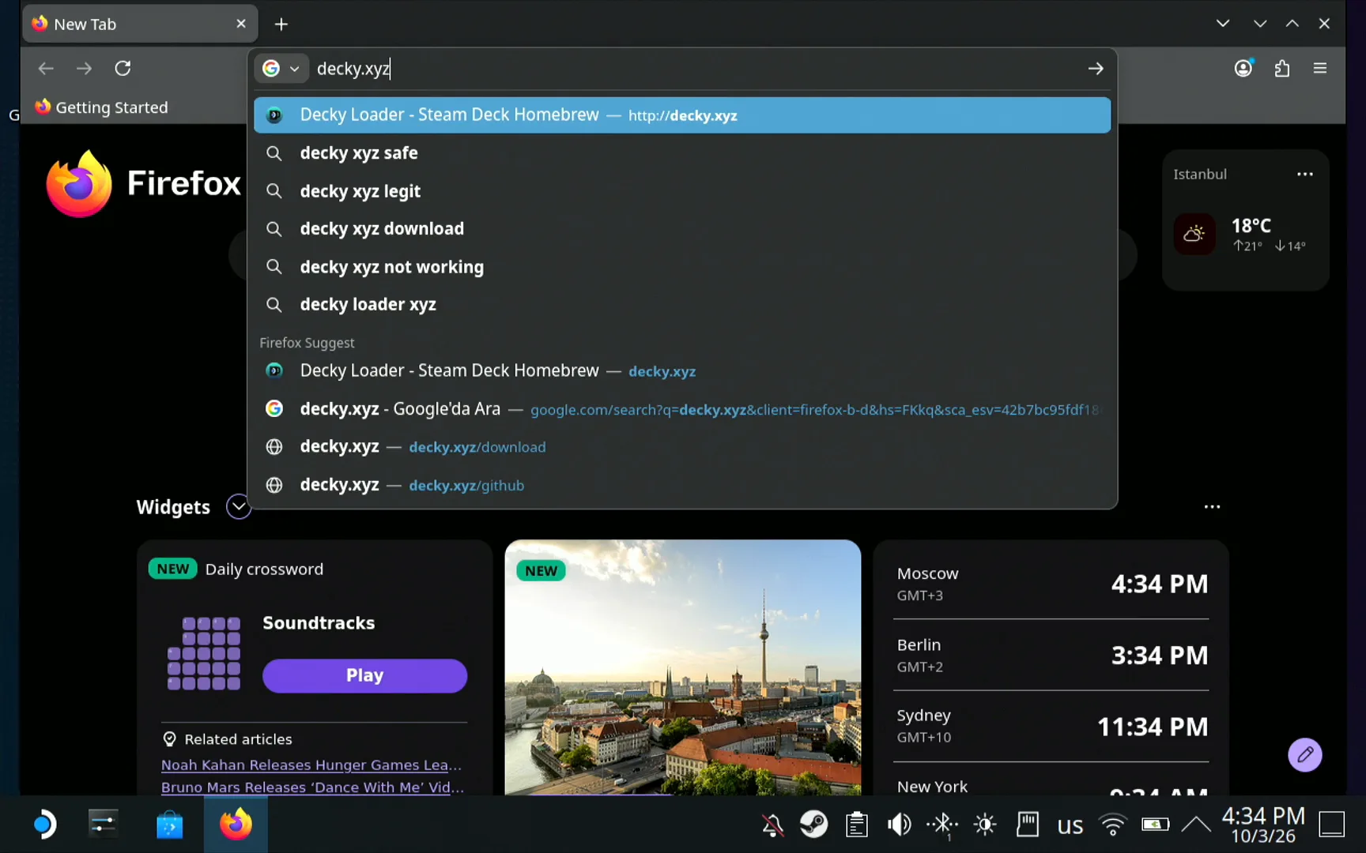Open the Bluetooth tray icon
The height and width of the screenshot is (853, 1366).
[942, 825]
